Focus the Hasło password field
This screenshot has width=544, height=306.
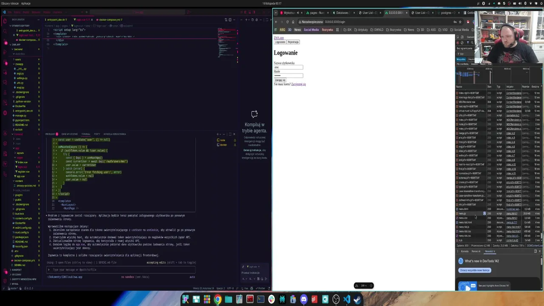[289, 76]
